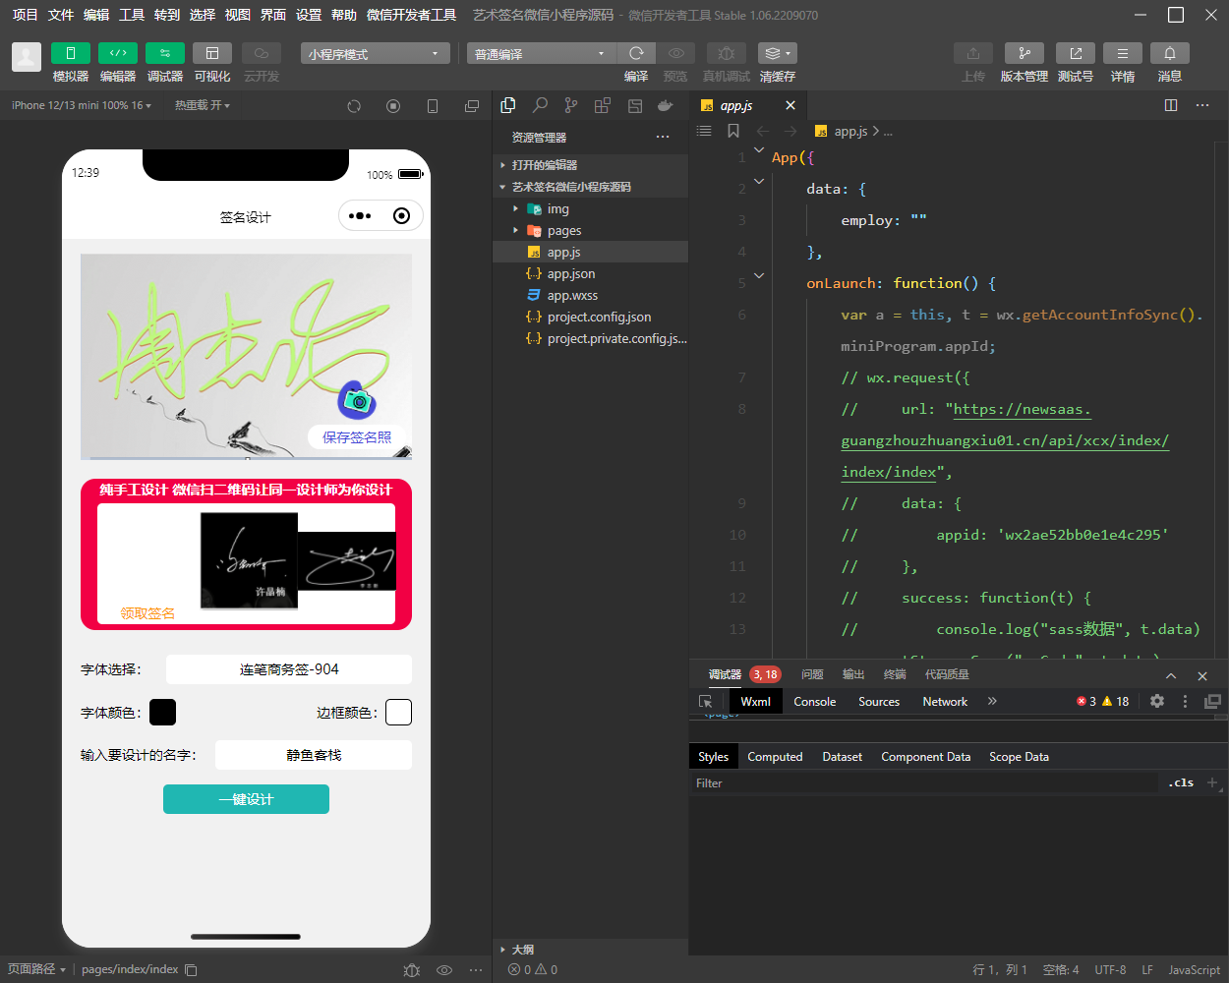This screenshot has width=1229, height=983.
Task: Open the 工具 menu
Action: [132, 15]
